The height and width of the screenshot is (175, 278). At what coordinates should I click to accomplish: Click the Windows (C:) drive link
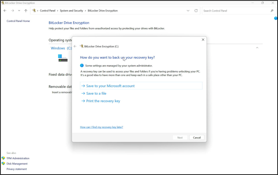pyautogui.click(x=61, y=48)
